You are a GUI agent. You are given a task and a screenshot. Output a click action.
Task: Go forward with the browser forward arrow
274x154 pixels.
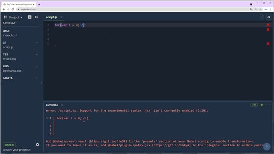pos(8,9)
